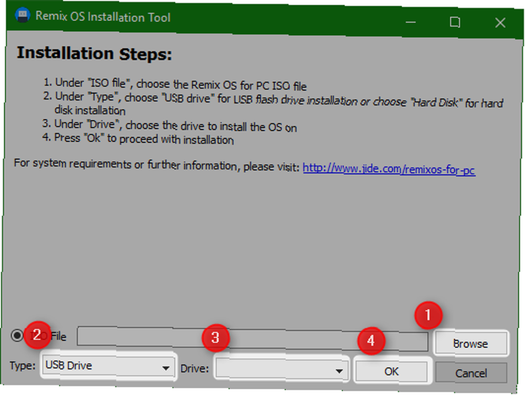Click the "Type:" label
Viewport: 525px width, 395px height.
pyautogui.click(x=23, y=365)
